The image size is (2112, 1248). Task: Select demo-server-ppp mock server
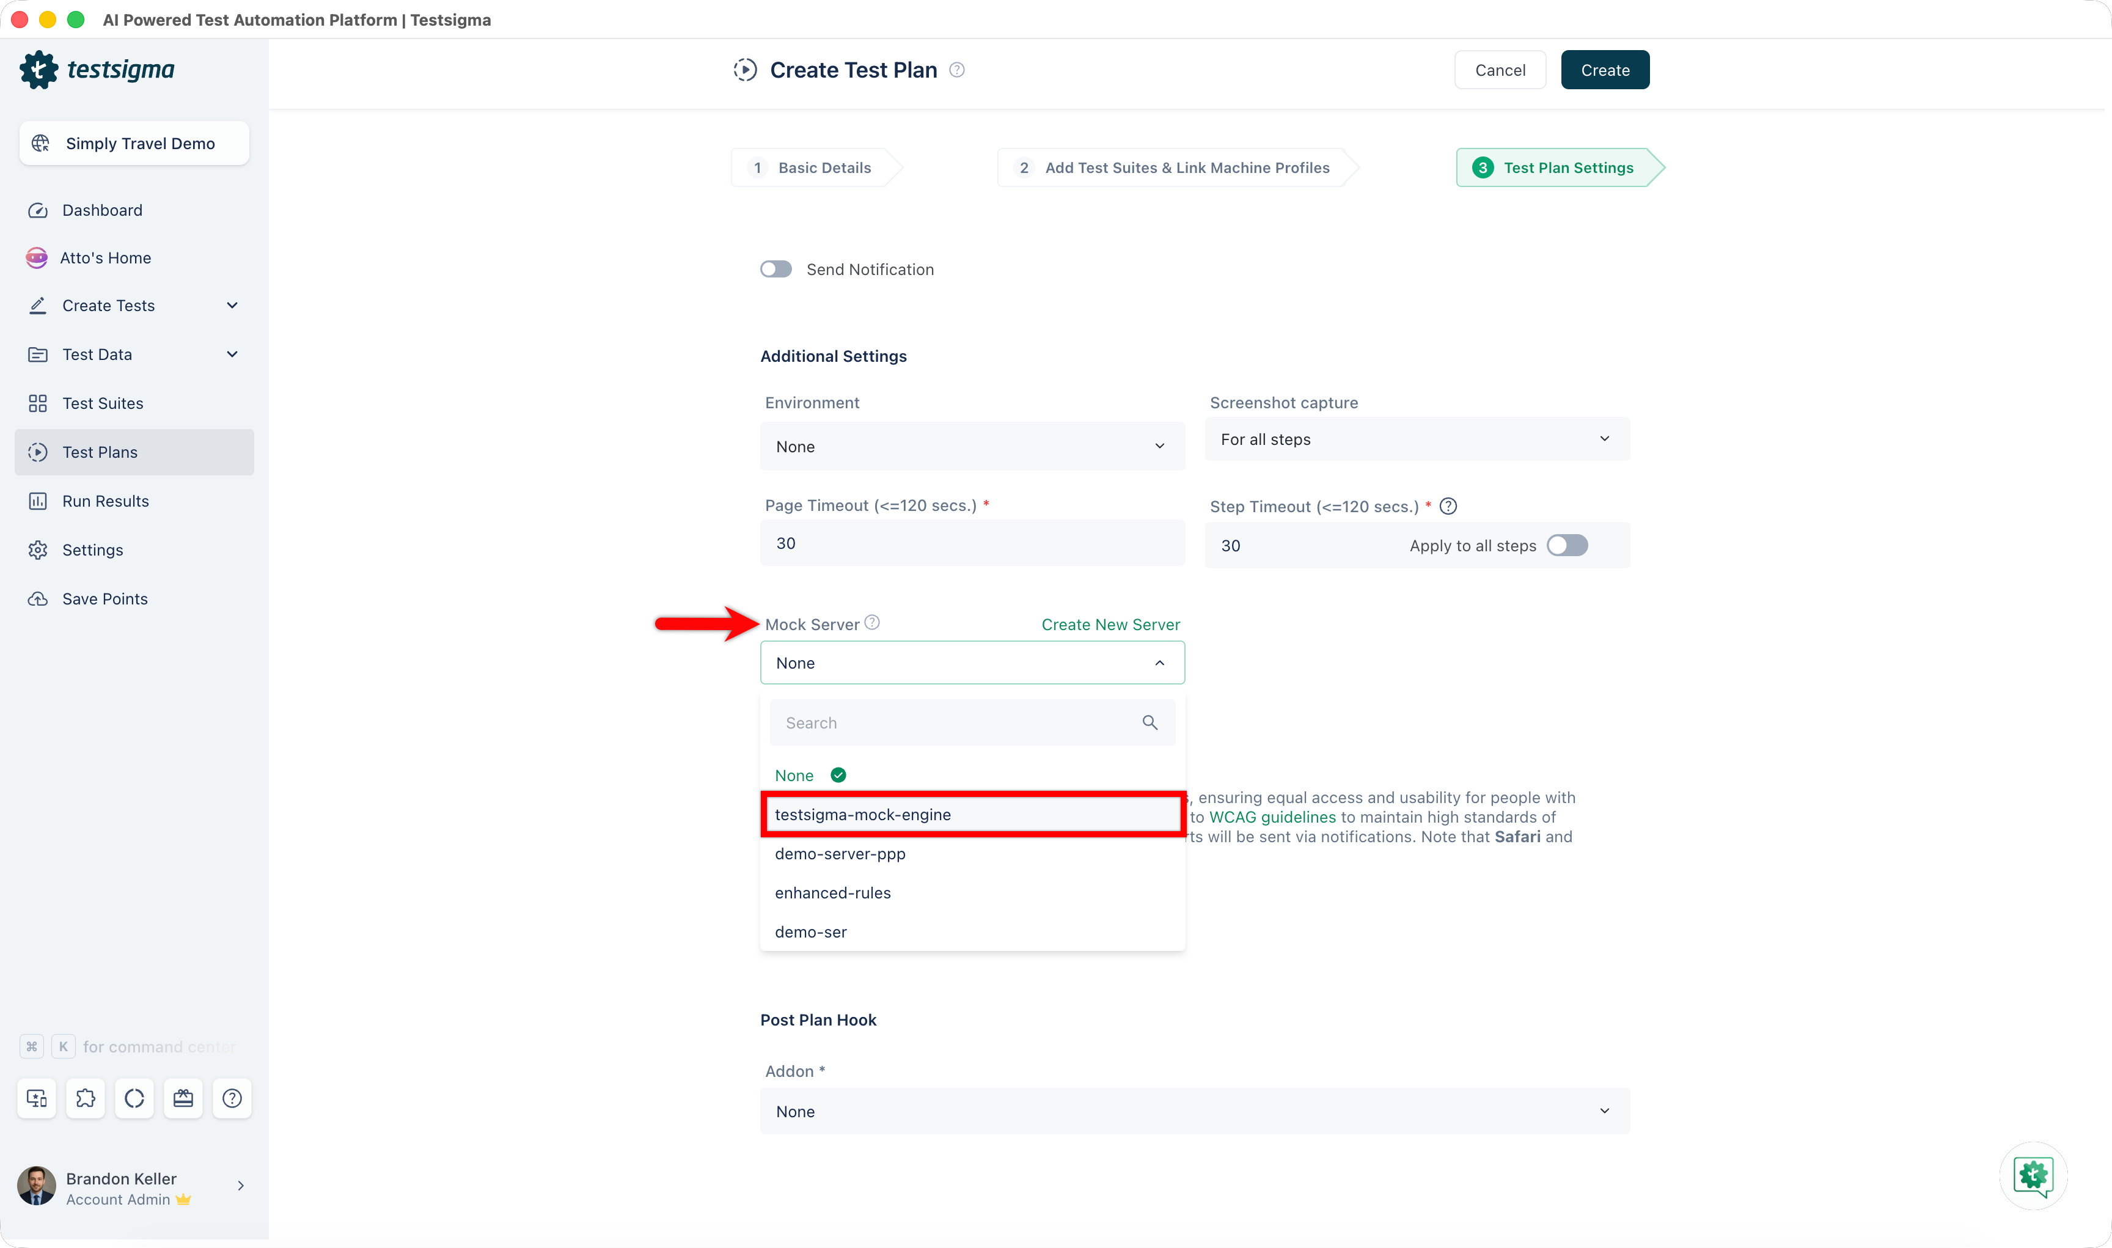point(973,854)
